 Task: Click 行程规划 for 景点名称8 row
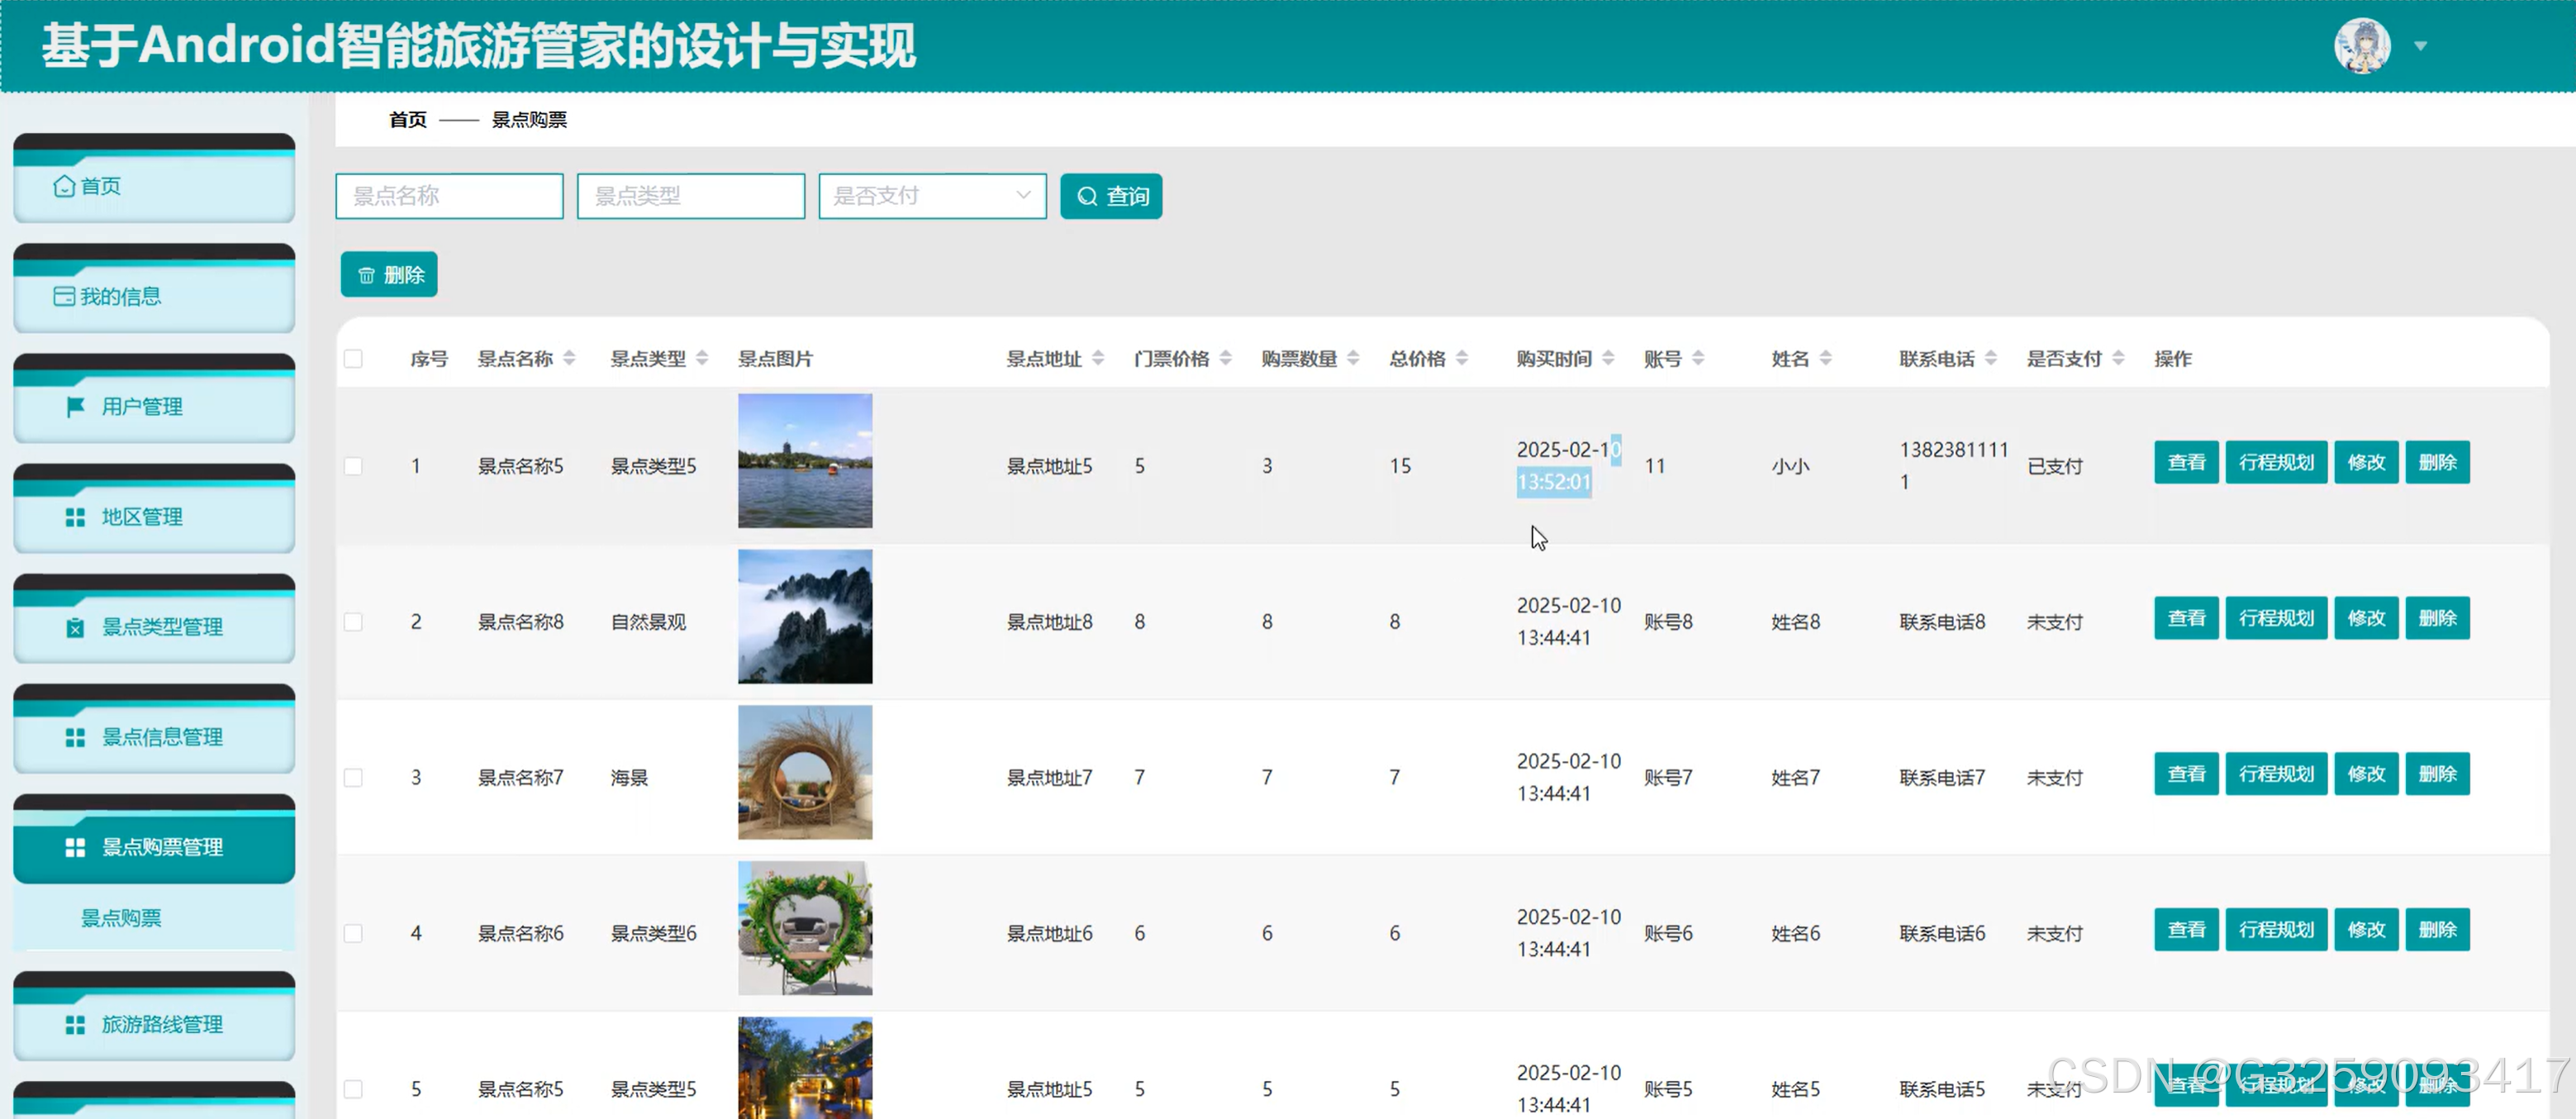[2275, 618]
